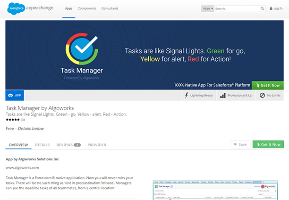This screenshot has height=200, width=289.
Task: Click the appexchange wordmark
Action: 40,8
